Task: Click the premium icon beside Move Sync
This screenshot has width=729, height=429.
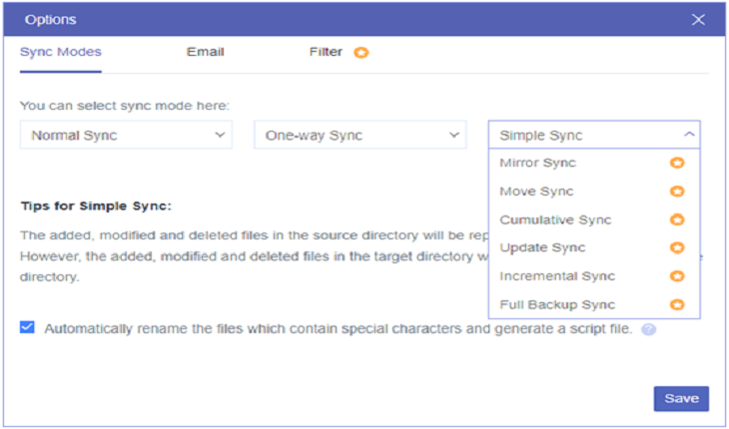Action: tap(677, 192)
